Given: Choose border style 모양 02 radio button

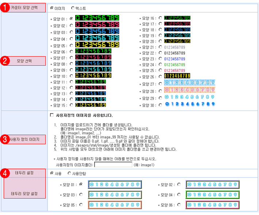Looking at the screenshot, I should [x=179, y=184].
